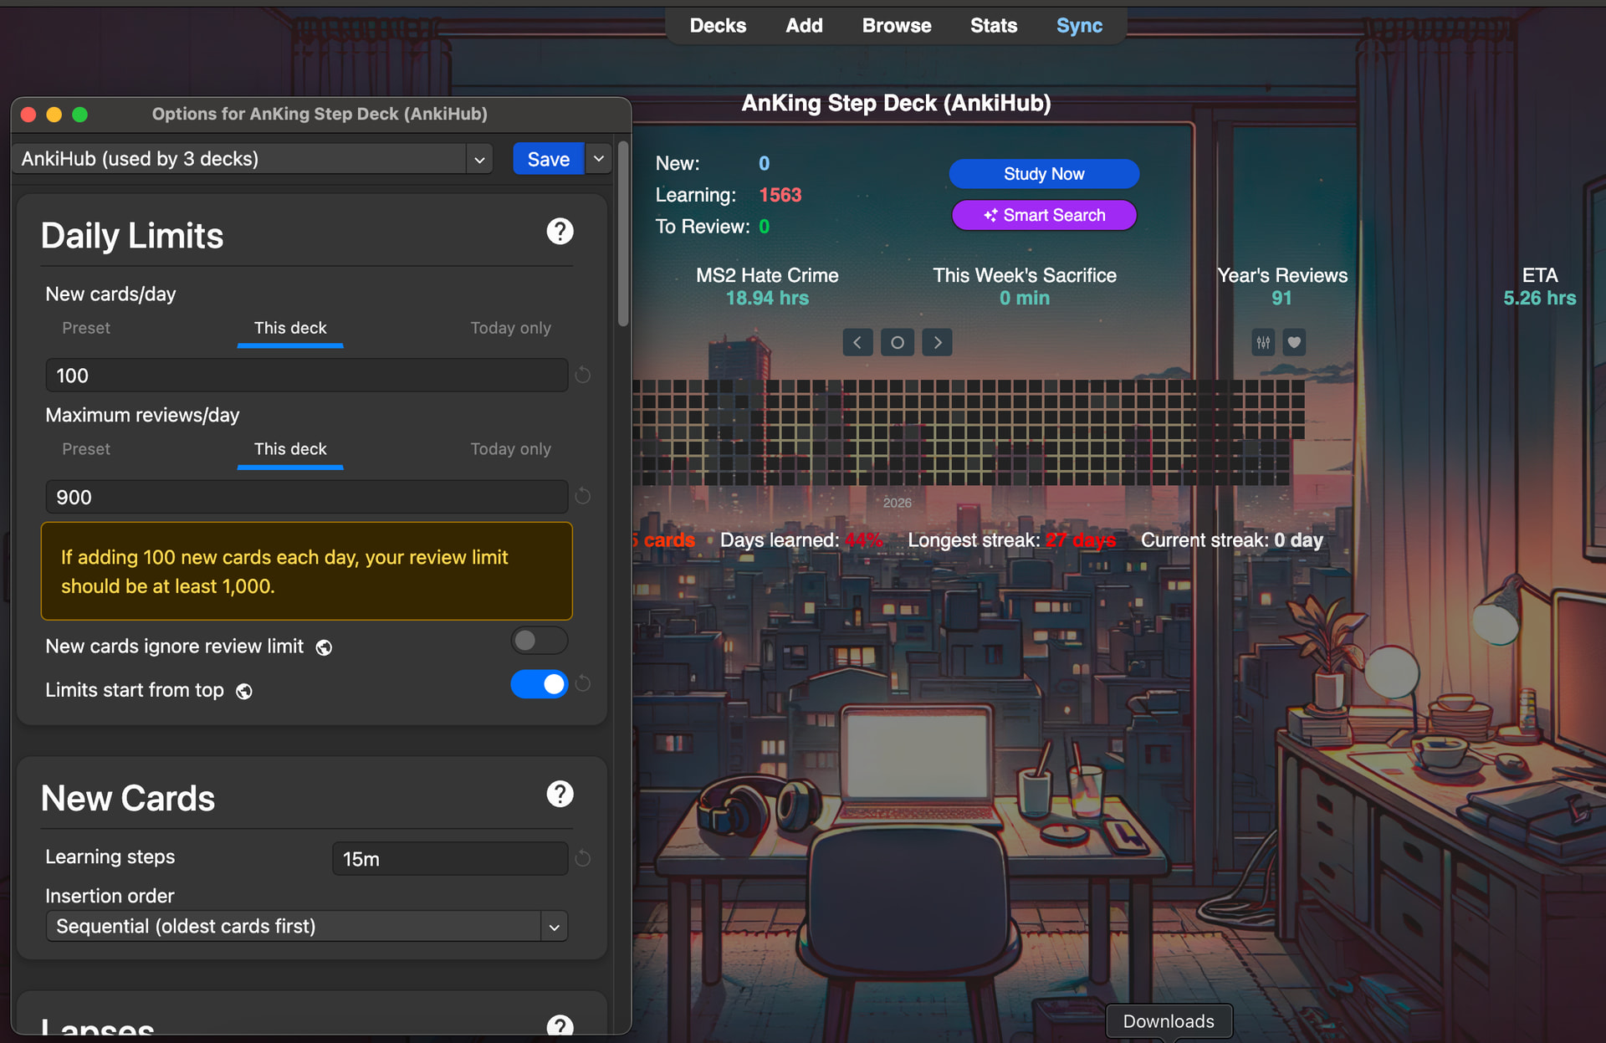
Task: Disable Limits start from top switch
Action: click(539, 684)
